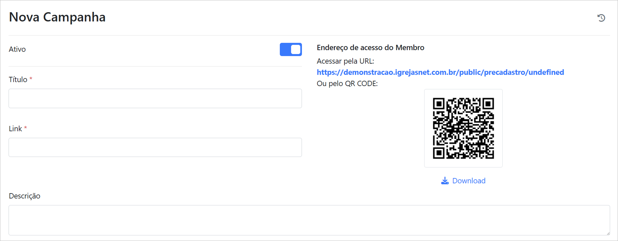Click the Acessar pela URL text

[x=345, y=61]
